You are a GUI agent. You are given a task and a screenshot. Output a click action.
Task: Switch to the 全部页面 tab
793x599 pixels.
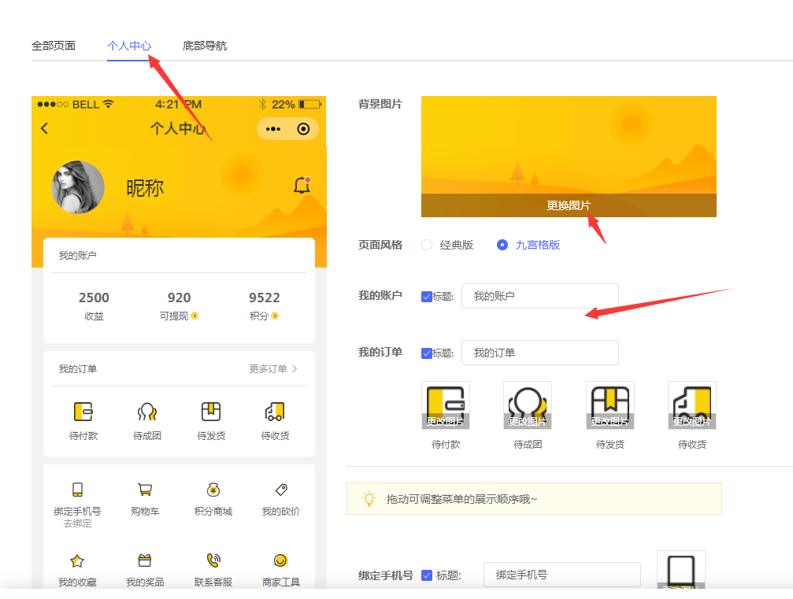[x=53, y=46]
